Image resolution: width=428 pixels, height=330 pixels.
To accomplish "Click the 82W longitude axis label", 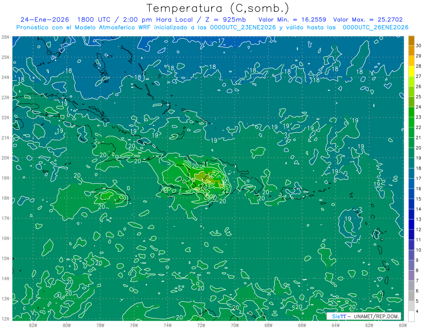I will pyautogui.click(x=33, y=325).
